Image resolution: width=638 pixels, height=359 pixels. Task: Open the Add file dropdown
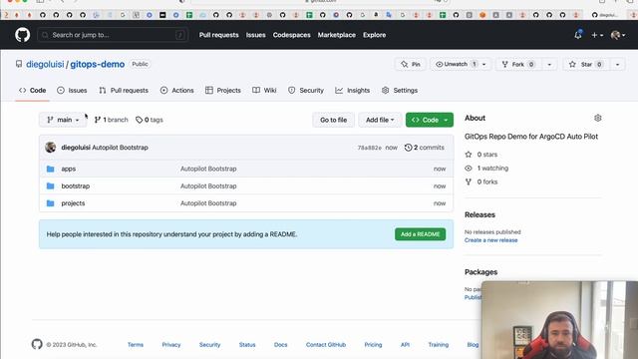coord(380,120)
